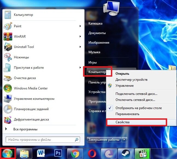This screenshot has width=177, height=159.
Task: Open Изображения from the right pane
Action: click(99, 43)
